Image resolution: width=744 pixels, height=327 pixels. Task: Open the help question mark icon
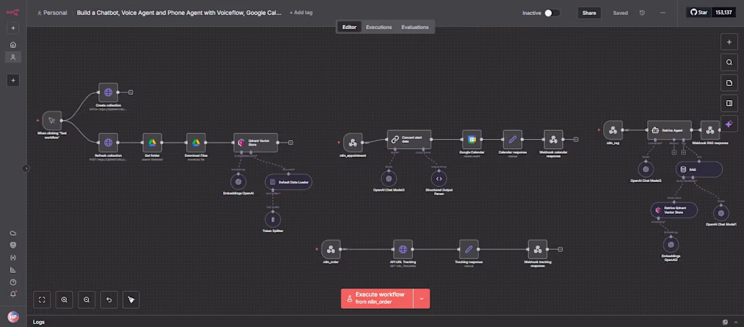pos(13,282)
